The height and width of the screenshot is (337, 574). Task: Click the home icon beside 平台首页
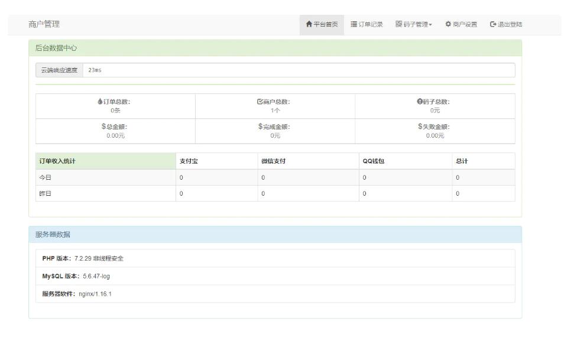[x=309, y=24]
